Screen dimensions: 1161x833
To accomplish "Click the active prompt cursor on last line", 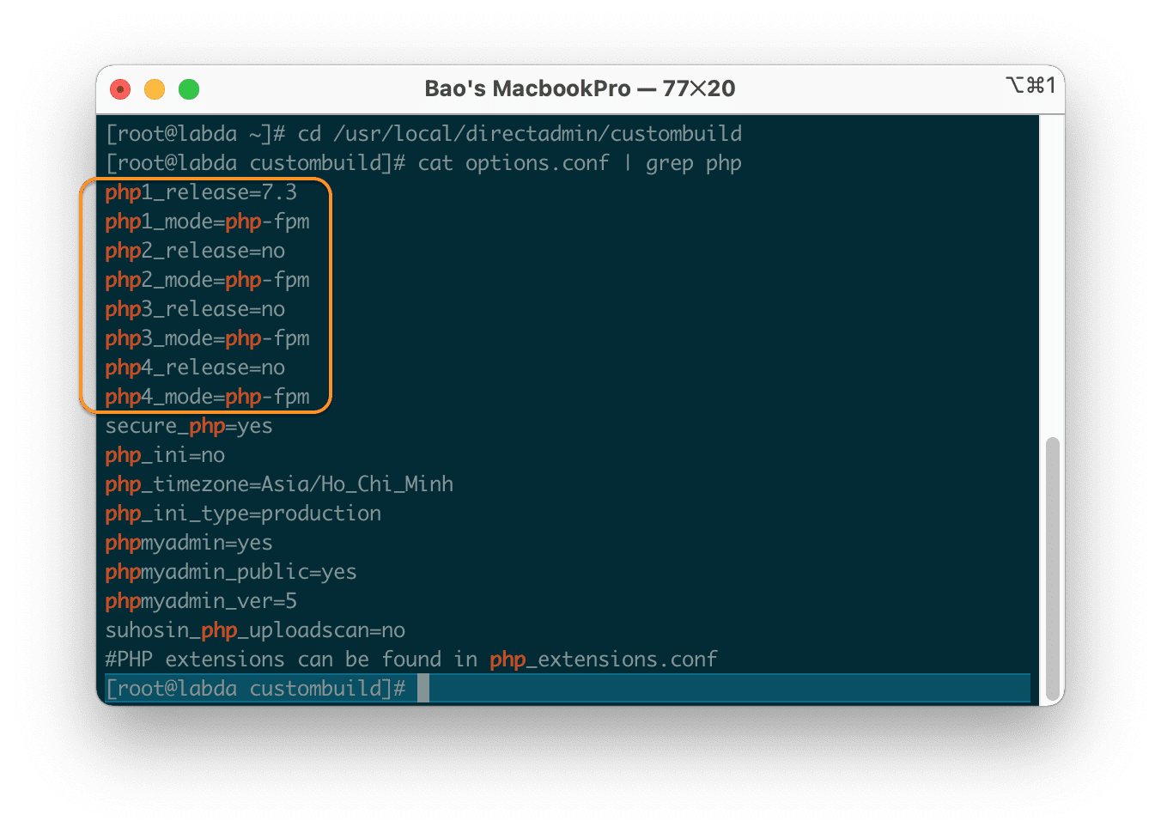I will point(423,689).
